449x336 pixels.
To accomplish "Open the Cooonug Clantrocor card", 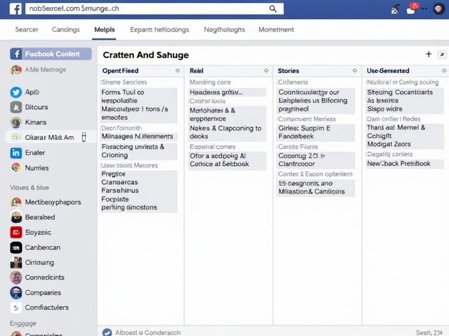I will click(x=316, y=160).
